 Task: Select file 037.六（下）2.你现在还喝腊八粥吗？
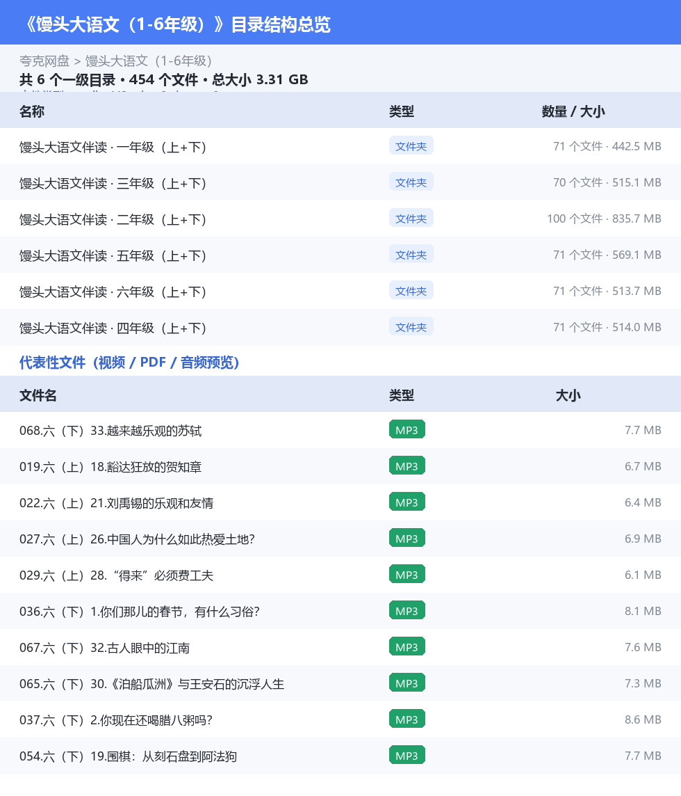115,720
